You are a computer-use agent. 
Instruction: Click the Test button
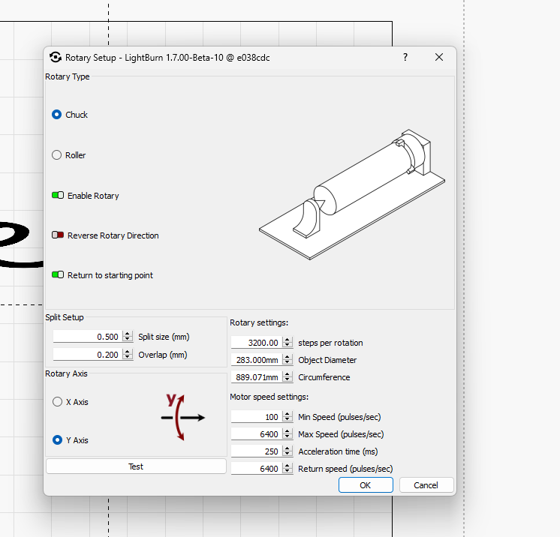[136, 466]
